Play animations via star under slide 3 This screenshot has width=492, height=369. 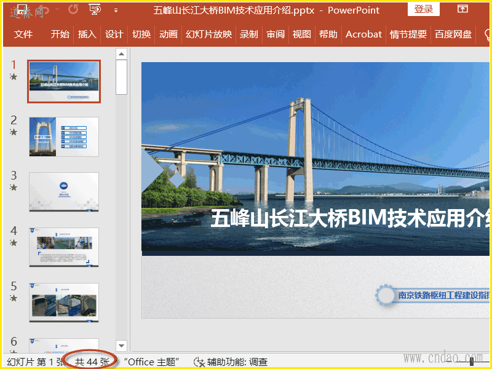14,187
